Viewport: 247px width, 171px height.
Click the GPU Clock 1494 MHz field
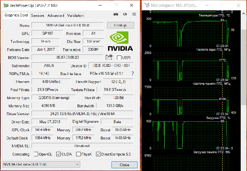point(43,130)
